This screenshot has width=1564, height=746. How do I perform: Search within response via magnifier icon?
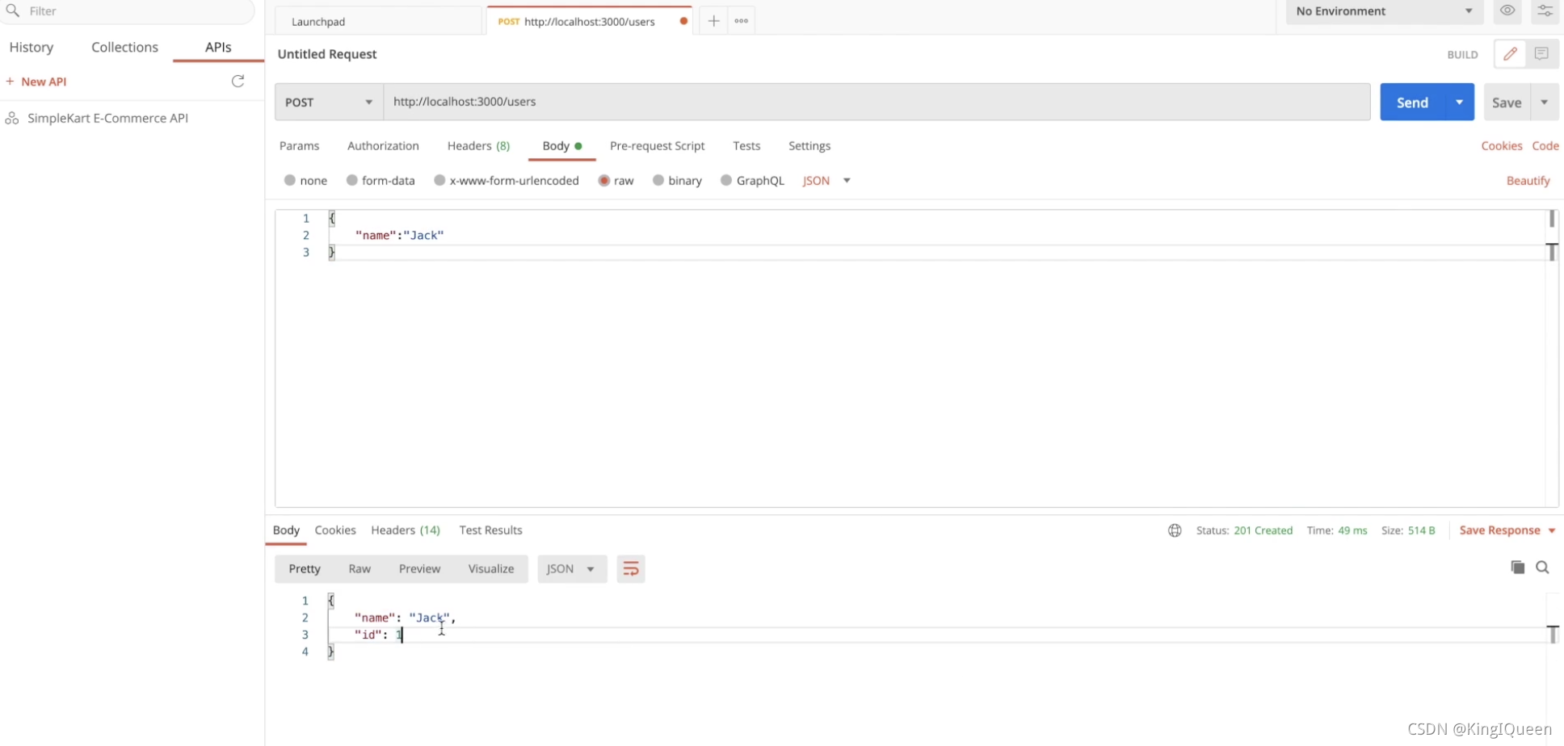click(1542, 568)
